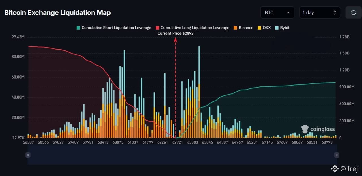
Task: Click the 1.20B right axis label
Action: click(344, 70)
